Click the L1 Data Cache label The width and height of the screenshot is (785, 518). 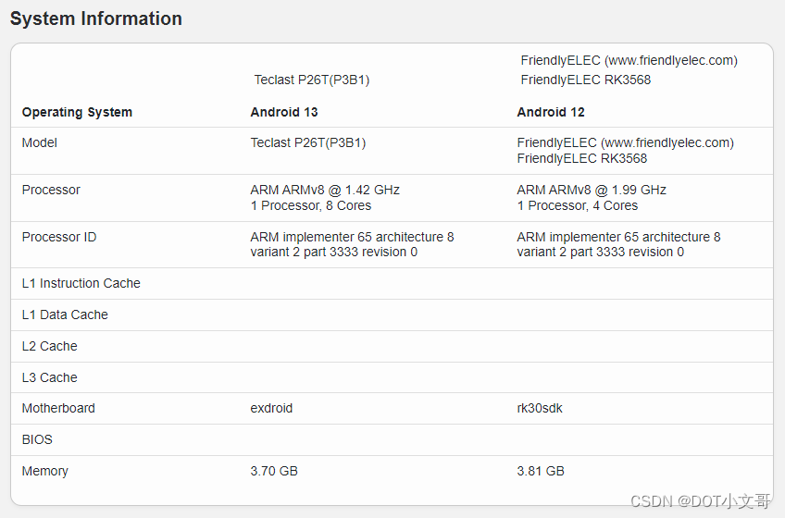coord(65,314)
